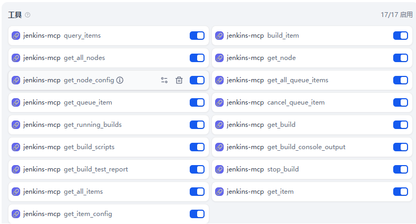Open info icon next to get_node_config

[120, 80]
